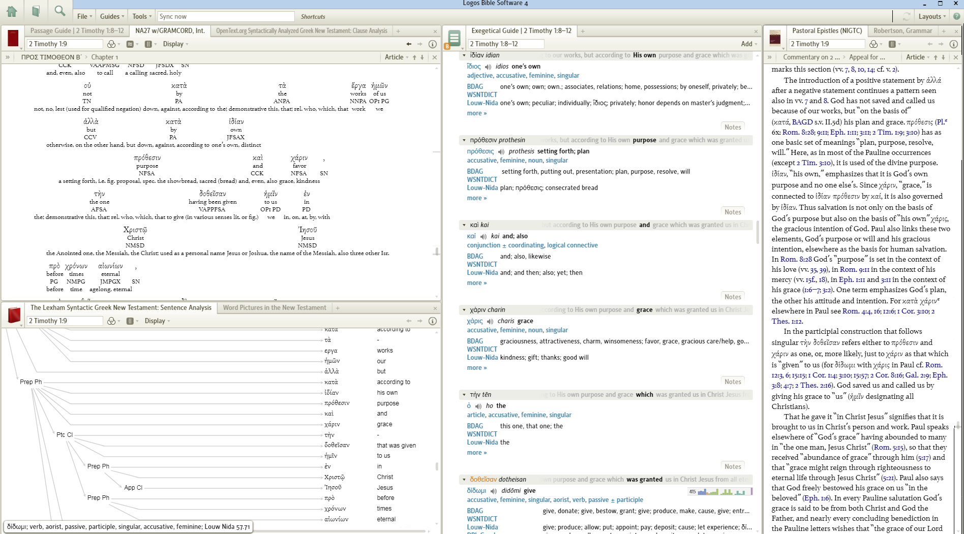Click the Lexham Syntactic red book icon
The image size is (964, 534).
coord(14,316)
